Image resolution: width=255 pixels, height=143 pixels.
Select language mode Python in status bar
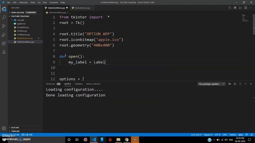[x=233, y=135]
